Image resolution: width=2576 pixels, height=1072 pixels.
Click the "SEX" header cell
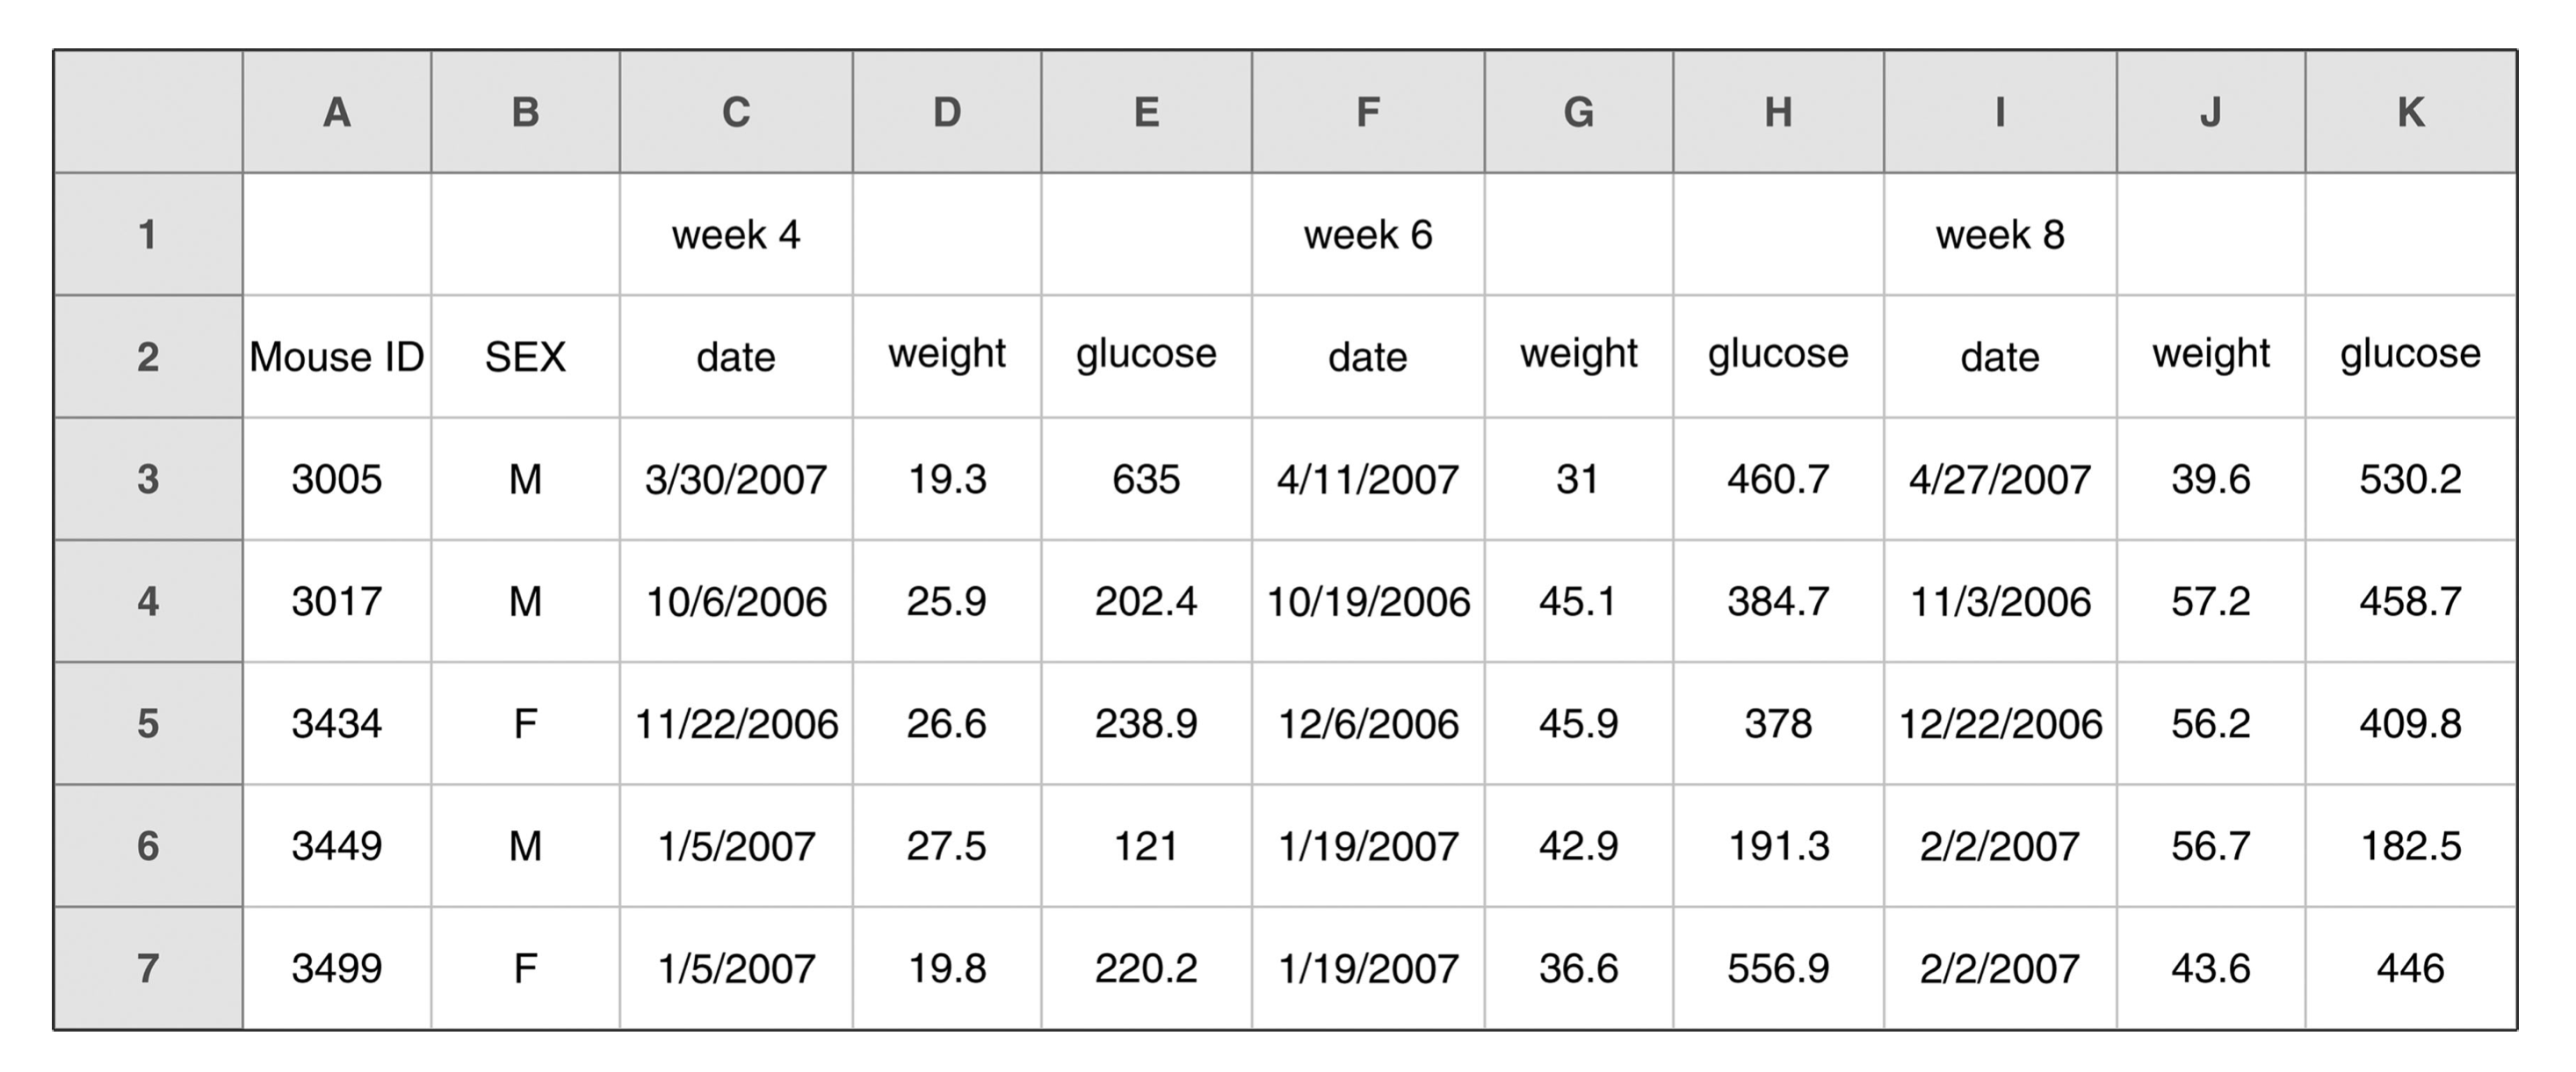(525, 357)
